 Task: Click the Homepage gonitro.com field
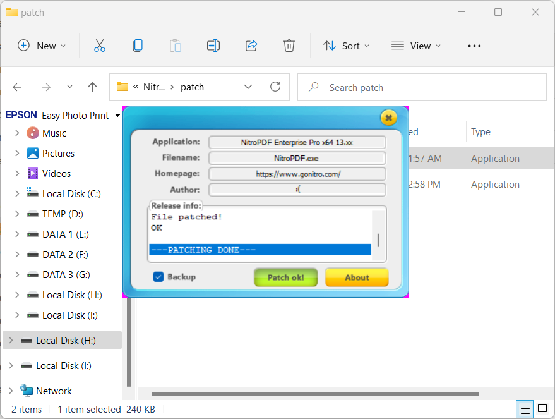point(297,174)
